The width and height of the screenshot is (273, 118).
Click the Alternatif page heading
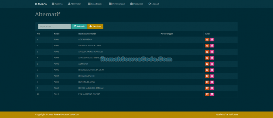click(x=47, y=14)
